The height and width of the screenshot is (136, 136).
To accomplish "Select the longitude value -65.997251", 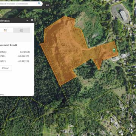I will pyautogui.click(x=23, y=61).
